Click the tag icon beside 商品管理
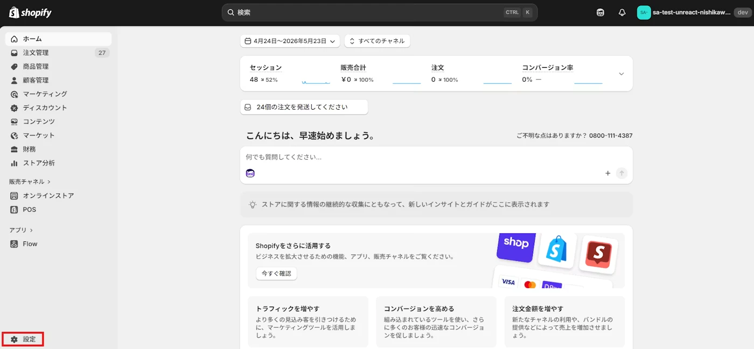 (14, 67)
